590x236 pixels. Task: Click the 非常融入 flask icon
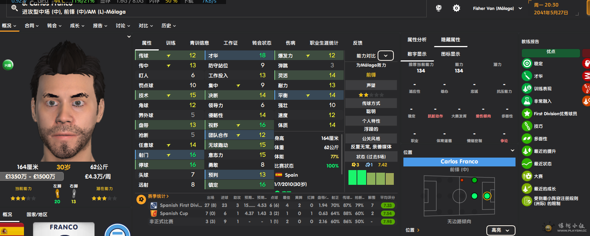click(527, 101)
